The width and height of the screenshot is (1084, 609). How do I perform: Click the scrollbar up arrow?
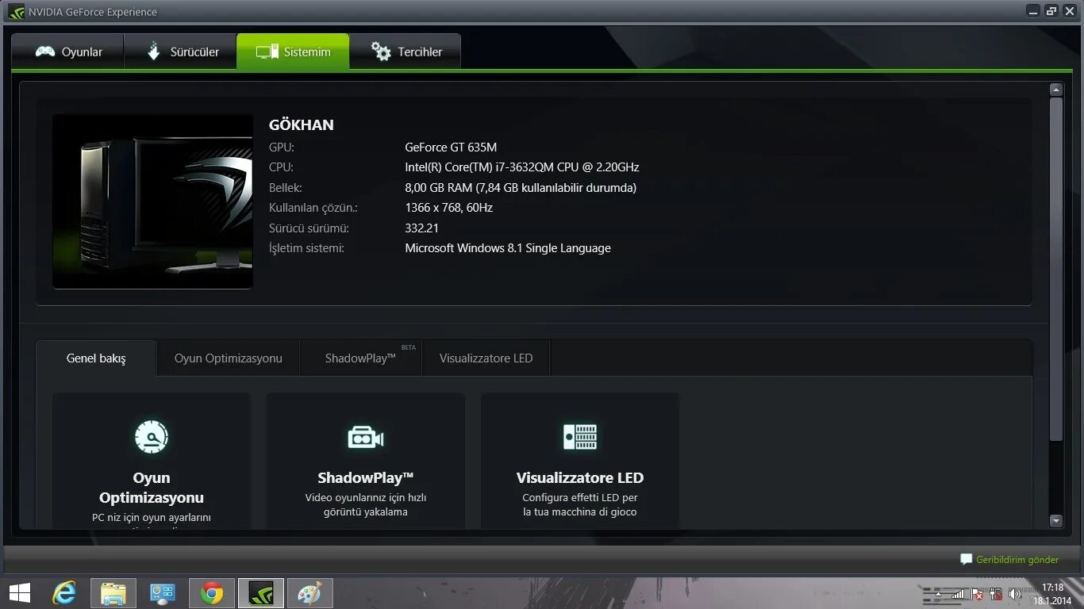pyautogui.click(x=1055, y=90)
